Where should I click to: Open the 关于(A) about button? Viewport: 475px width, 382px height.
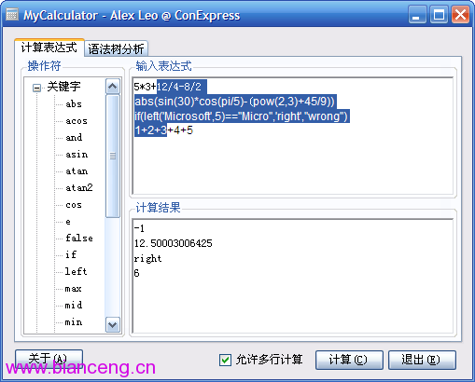click(49, 359)
